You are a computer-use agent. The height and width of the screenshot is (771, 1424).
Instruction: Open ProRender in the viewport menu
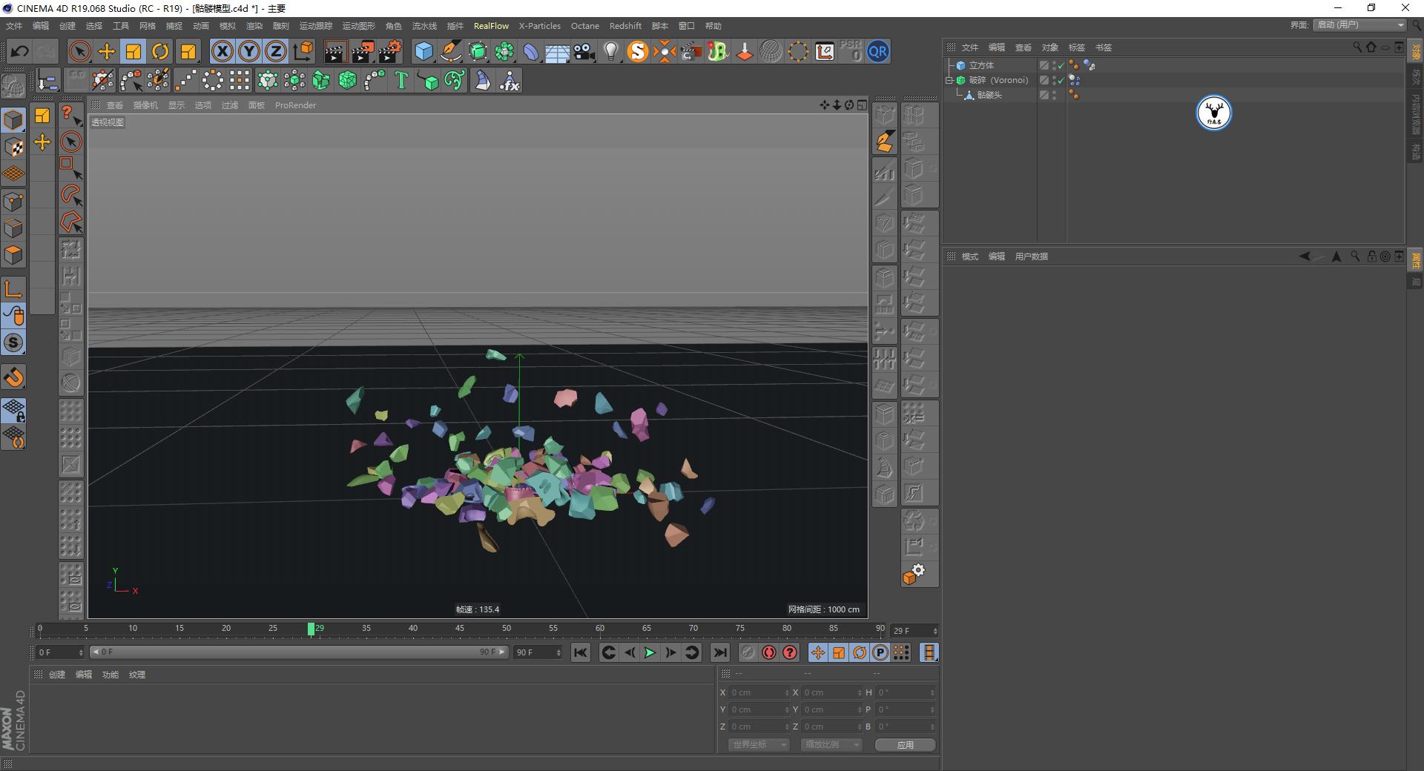(295, 105)
